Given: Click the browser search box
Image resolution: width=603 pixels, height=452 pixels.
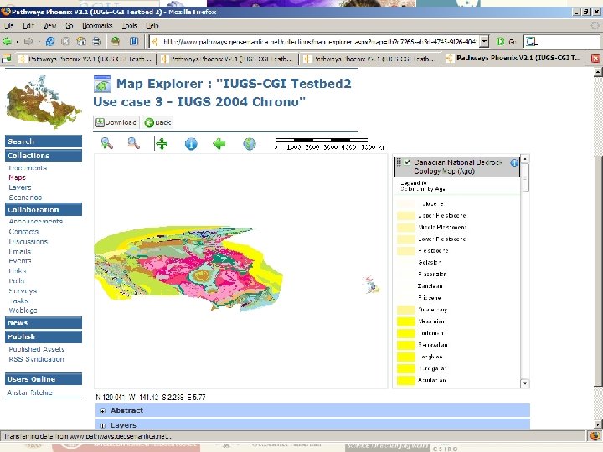Looking at the screenshot, I should 567,41.
